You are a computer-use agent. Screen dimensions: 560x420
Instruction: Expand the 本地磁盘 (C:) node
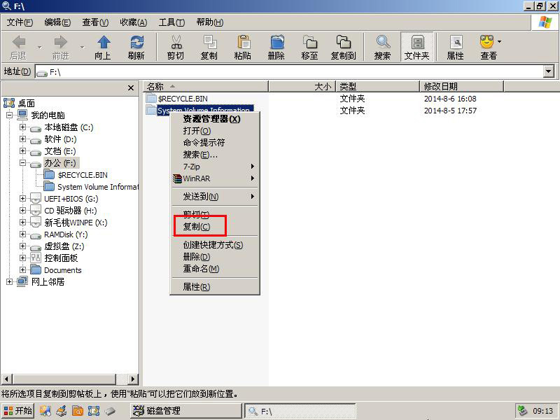coord(23,127)
